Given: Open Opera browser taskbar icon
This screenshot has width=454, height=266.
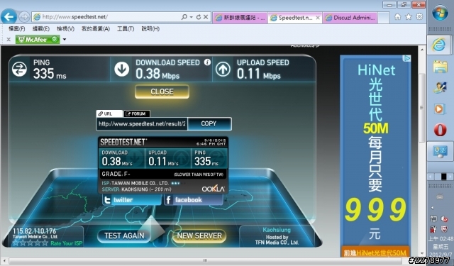Looking at the screenshot, I should pos(440,130).
